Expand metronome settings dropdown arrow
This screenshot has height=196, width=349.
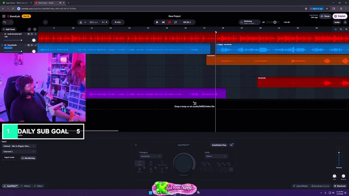pos(85,22)
